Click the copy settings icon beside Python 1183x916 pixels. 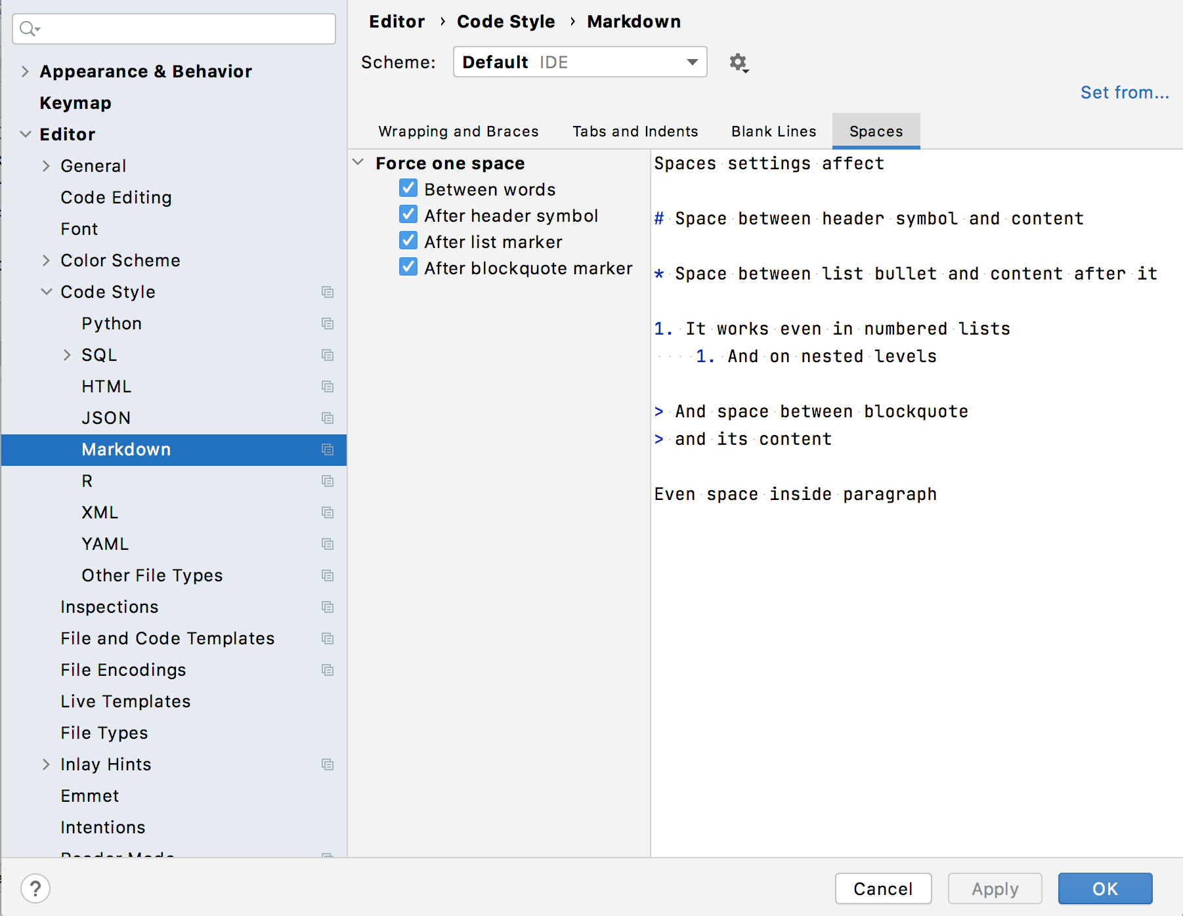coord(328,323)
